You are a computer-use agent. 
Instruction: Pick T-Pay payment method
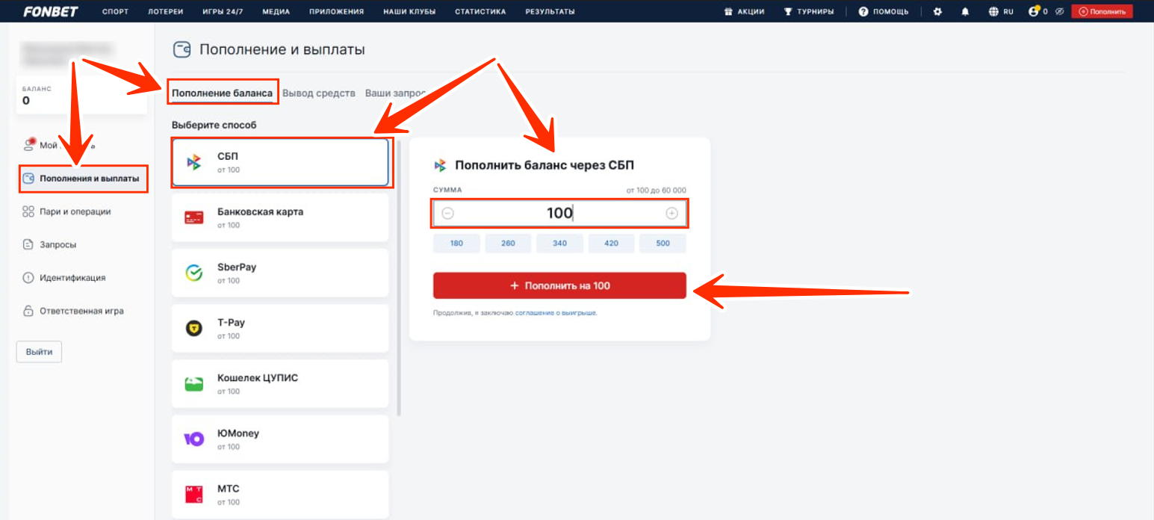pos(280,328)
